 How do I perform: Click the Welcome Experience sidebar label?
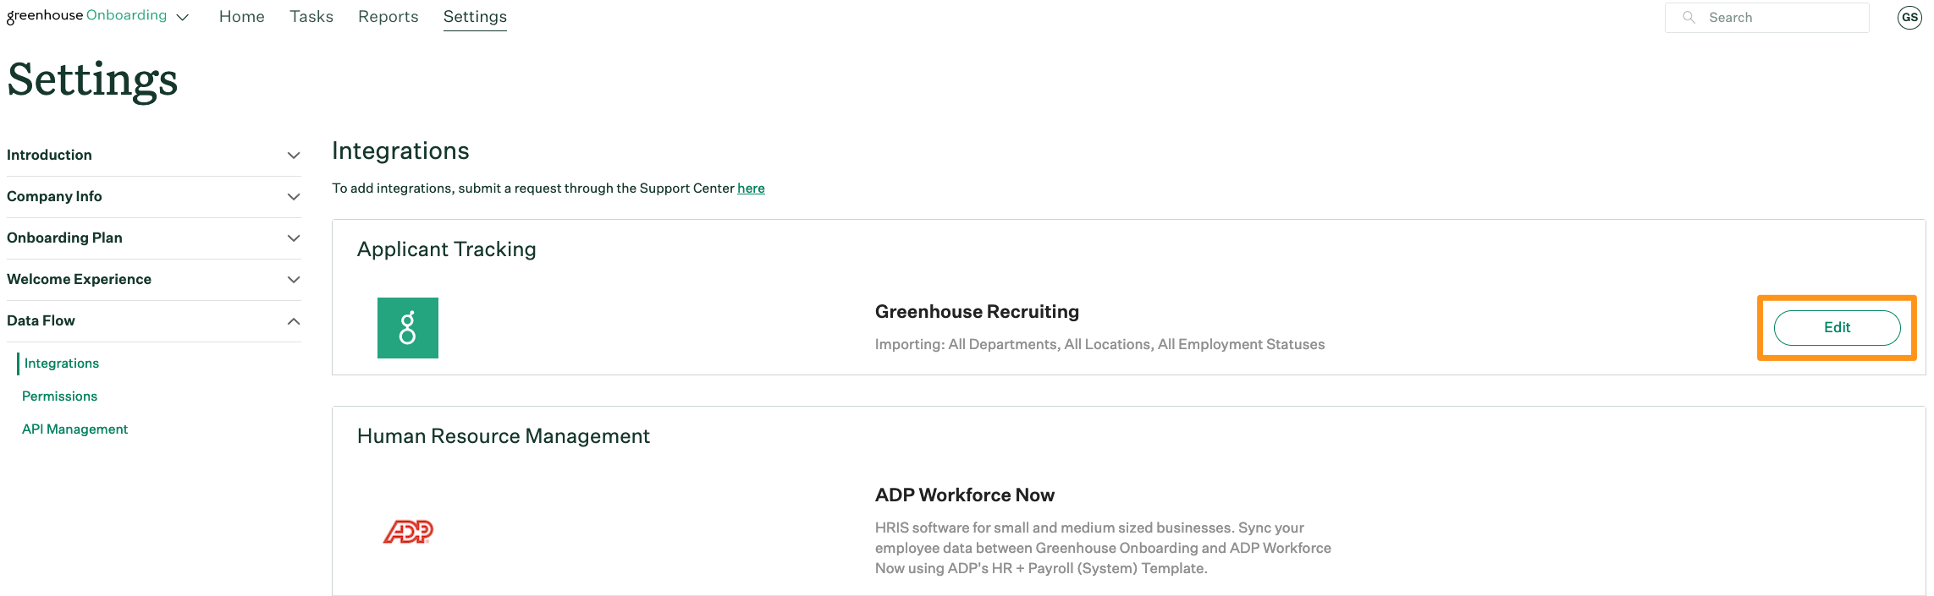(x=79, y=280)
